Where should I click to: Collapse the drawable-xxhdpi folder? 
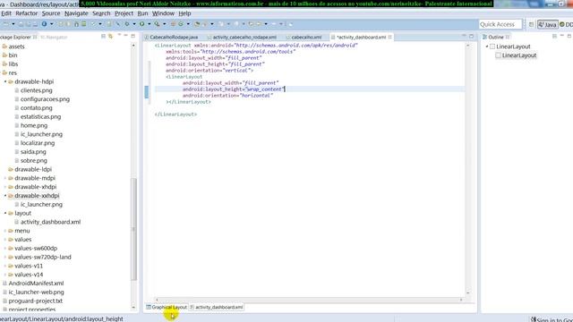point(5,196)
